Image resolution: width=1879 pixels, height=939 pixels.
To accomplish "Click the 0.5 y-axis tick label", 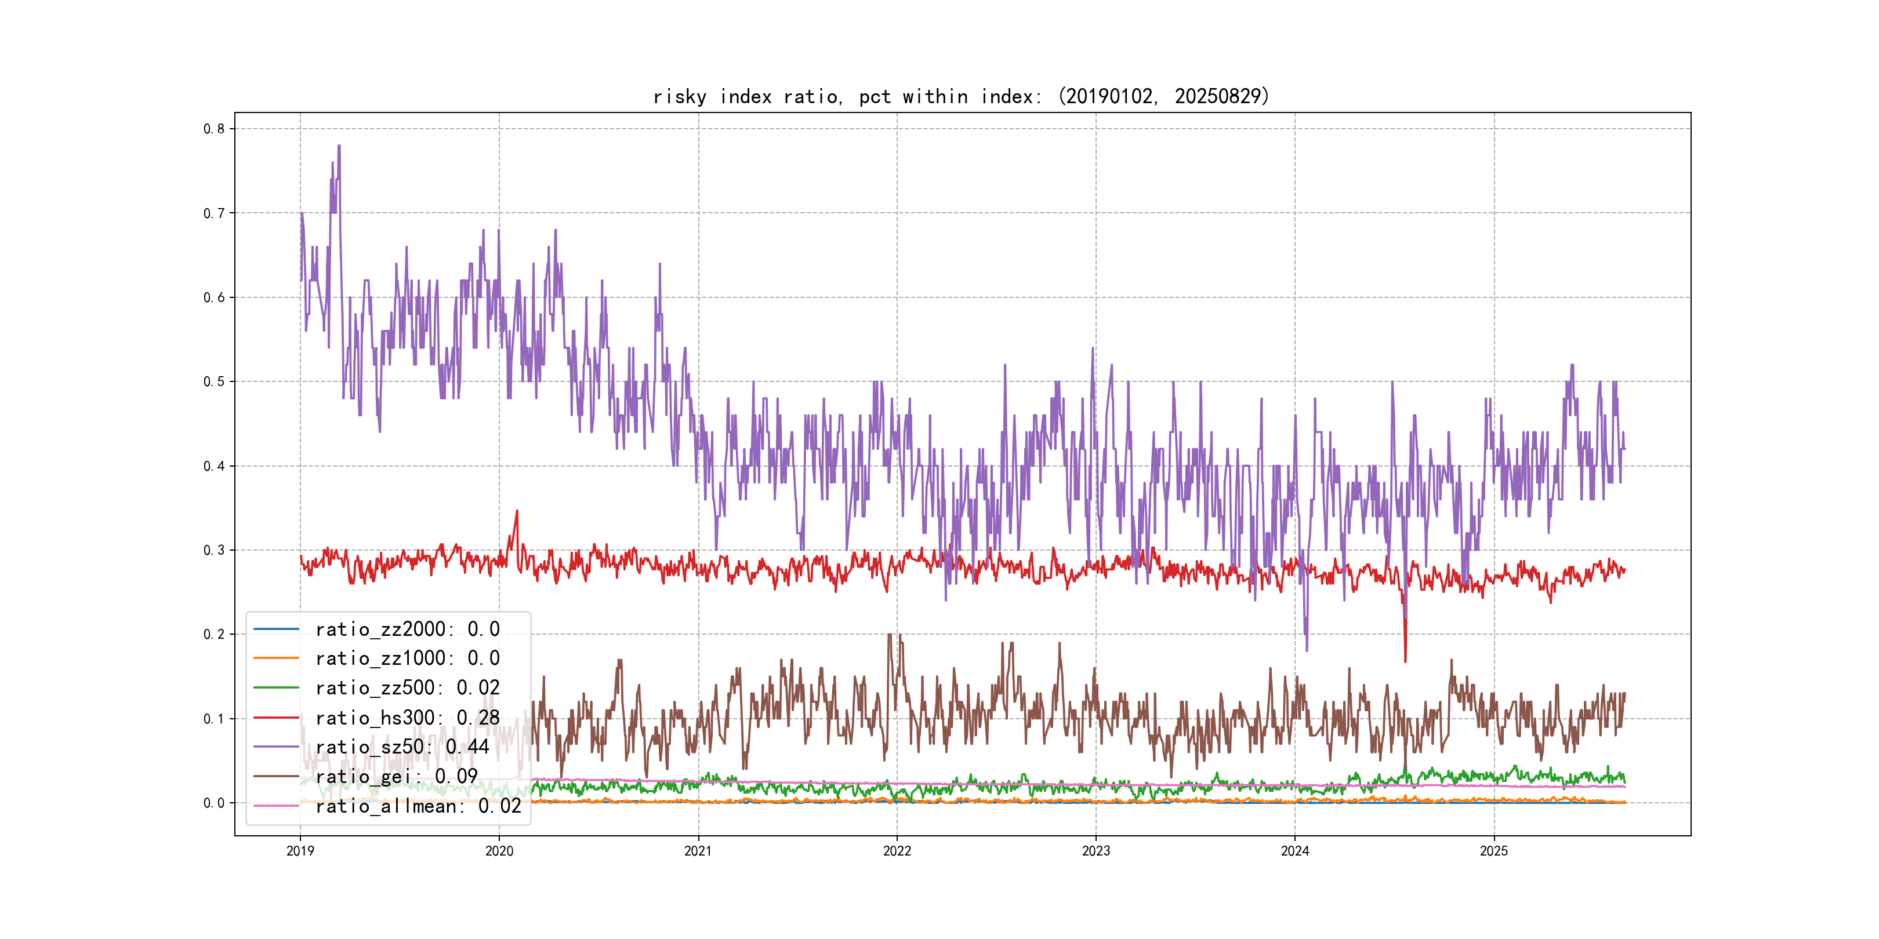I will tap(214, 381).
